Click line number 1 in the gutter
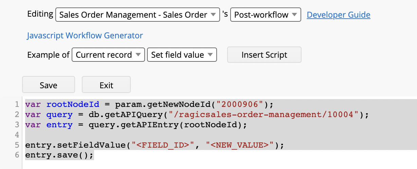417x169 pixels. pyautogui.click(x=17, y=104)
